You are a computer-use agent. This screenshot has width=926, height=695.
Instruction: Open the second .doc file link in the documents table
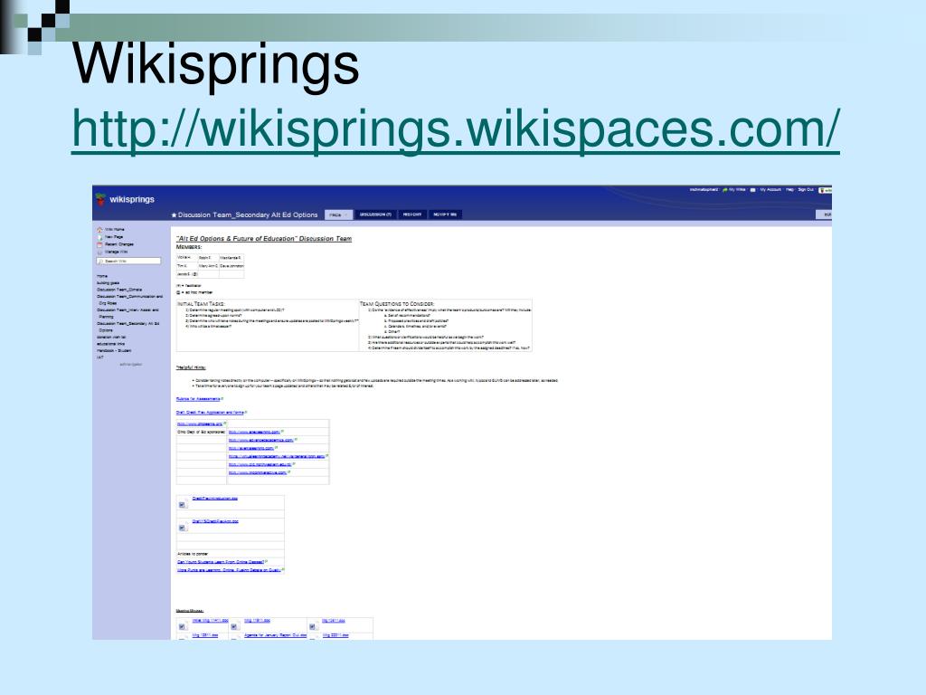pos(215,521)
